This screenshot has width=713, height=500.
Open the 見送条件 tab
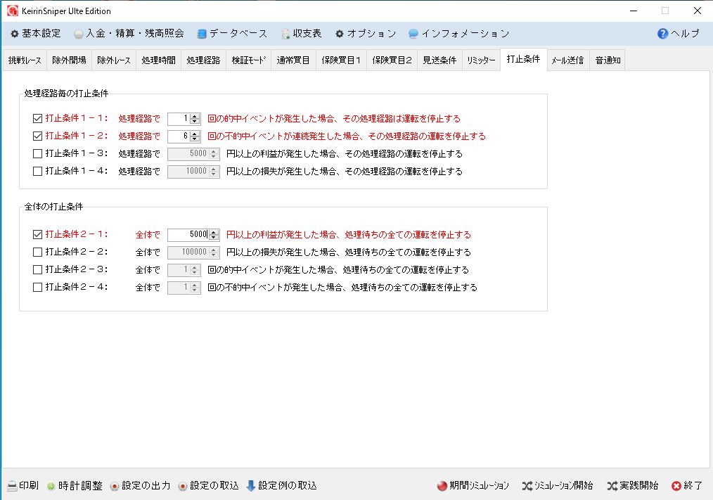439,60
